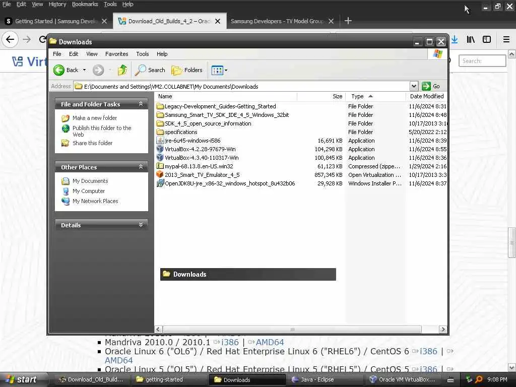The image size is (516, 387).
Task: Open the Favorites menu
Action: click(116, 54)
